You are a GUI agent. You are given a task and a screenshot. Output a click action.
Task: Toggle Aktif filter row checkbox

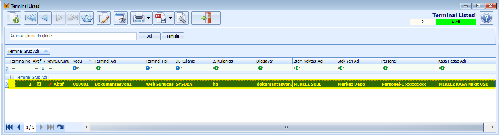pos(43,68)
